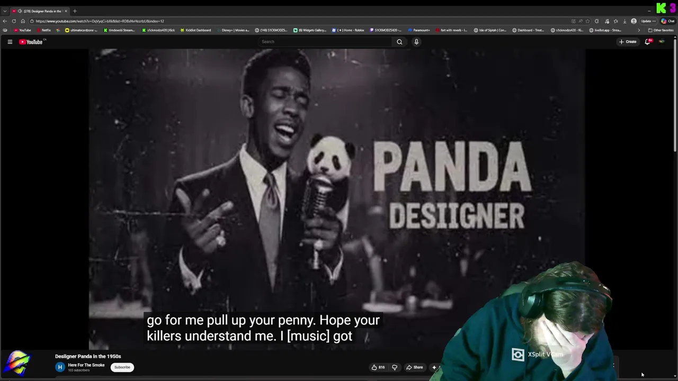Image resolution: width=678 pixels, height=381 pixels.
Task: Open the YouTube account avatar menu
Action: point(662,42)
